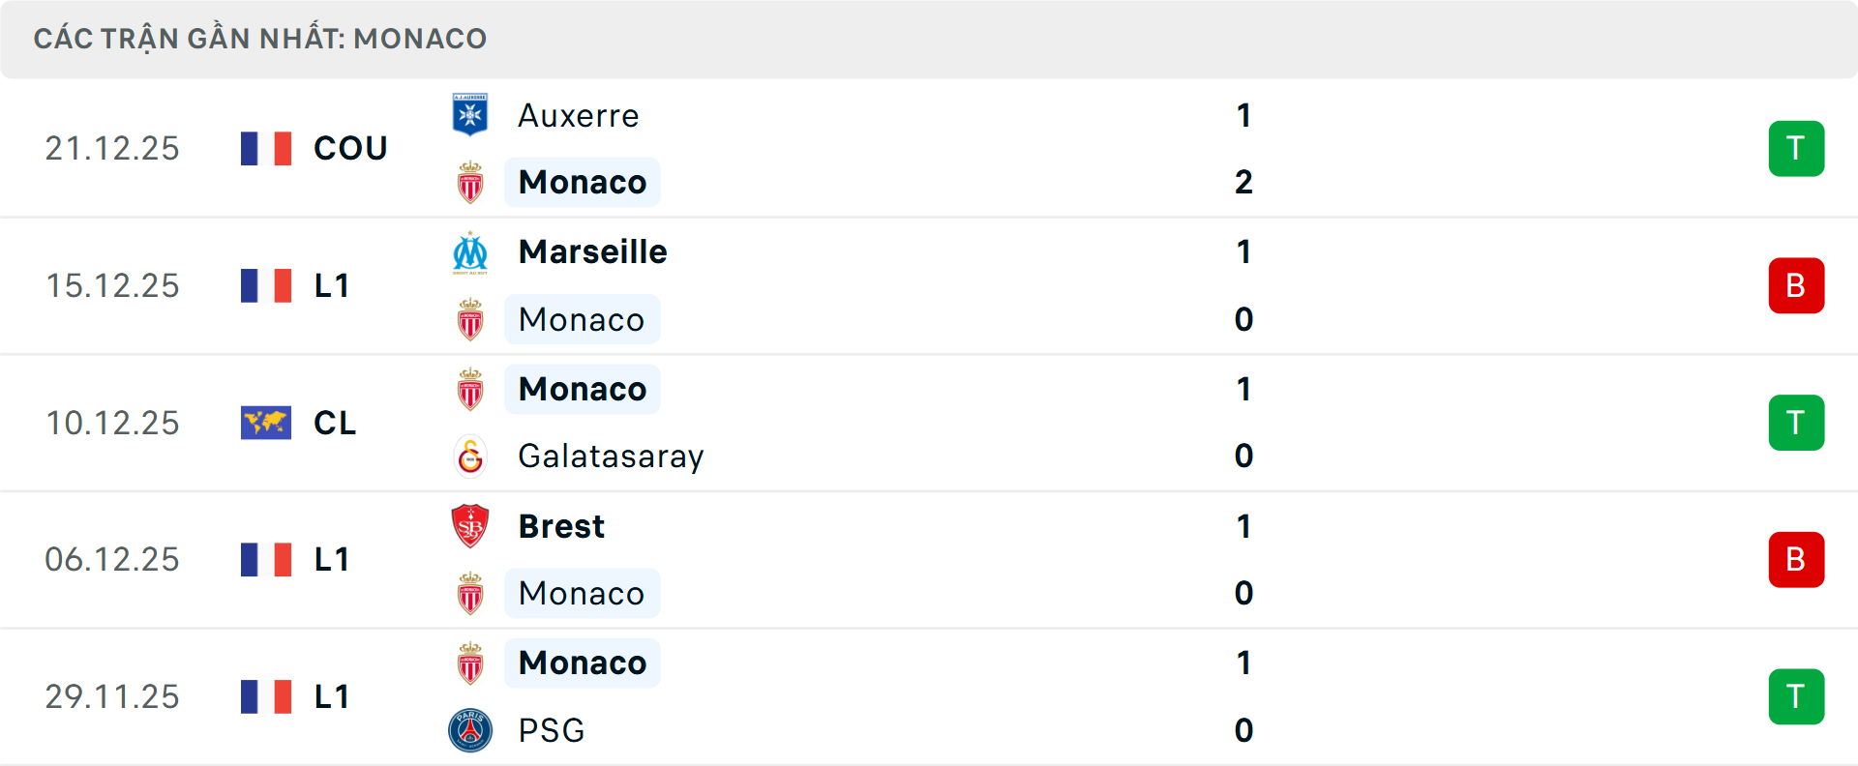
Task: Click green T badge for PSG match
Action: click(x=1796, y=697)
